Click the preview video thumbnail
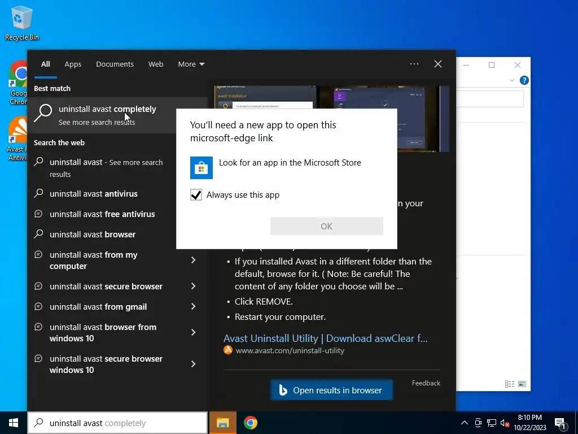 [x=332, y=97]
